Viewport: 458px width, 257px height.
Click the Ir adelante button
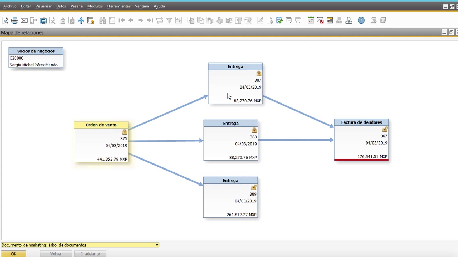point(91,254)
